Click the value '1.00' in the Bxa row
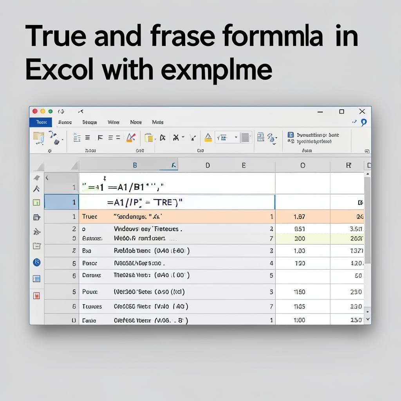Screen dimensions: 401x401 (299, 251)
